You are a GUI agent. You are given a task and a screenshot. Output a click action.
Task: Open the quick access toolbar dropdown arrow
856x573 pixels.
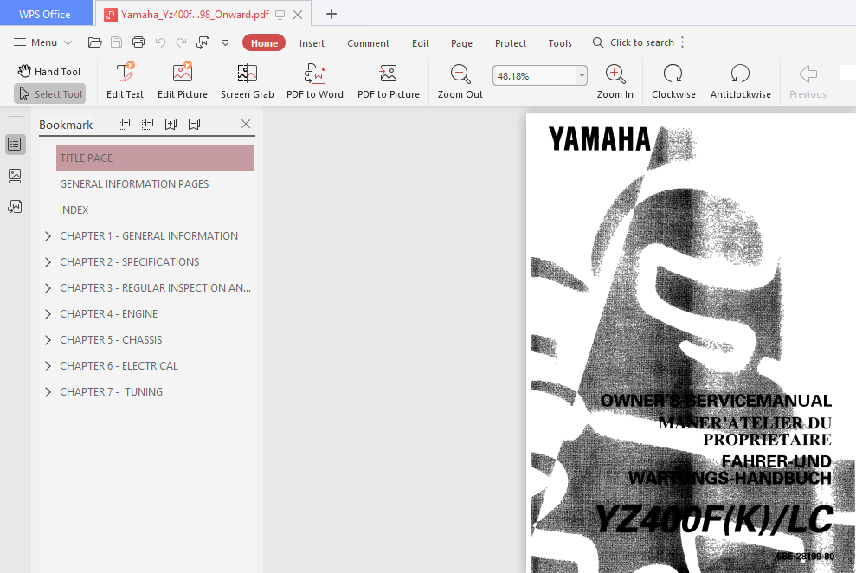[x=225, y=42]
